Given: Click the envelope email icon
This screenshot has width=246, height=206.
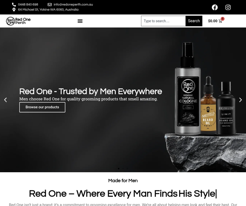Looking at the screenshot, I should pos(50,5).
